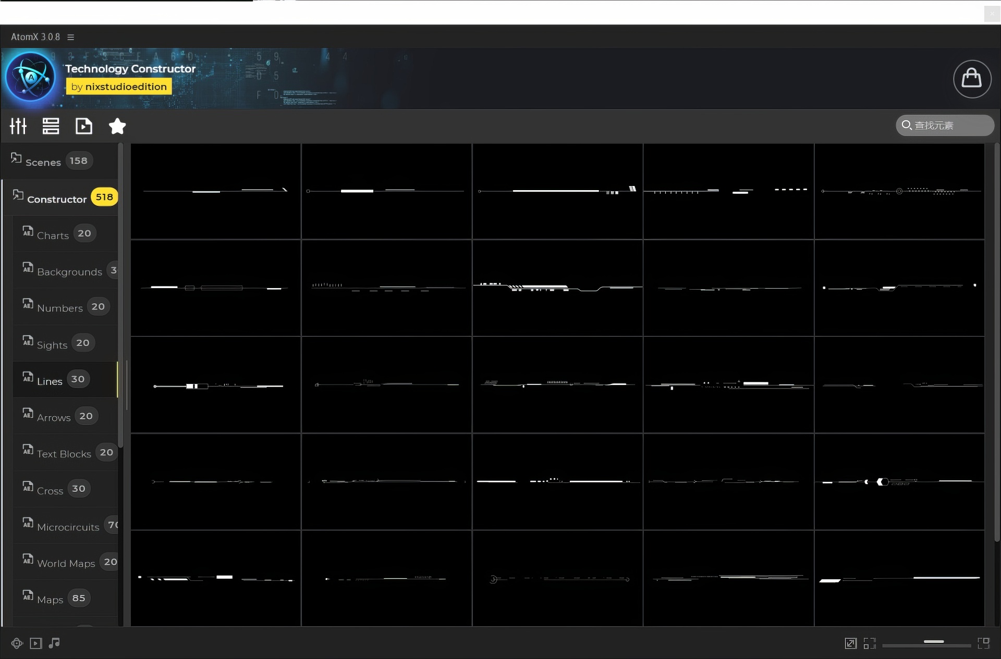Show favorites with the star icon
This screenshot has height=659, width=1001.
point(117,126)
